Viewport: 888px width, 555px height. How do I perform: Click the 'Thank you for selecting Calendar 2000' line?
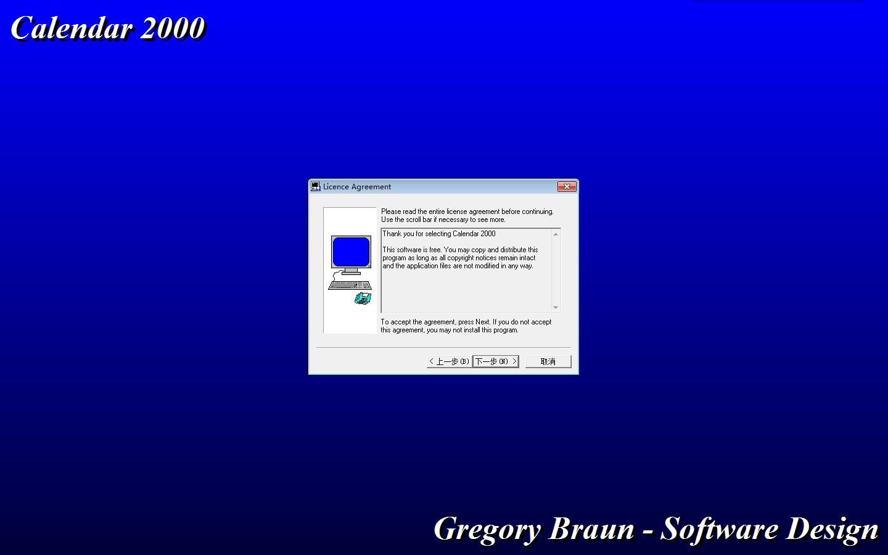click(x=439, y=234)
